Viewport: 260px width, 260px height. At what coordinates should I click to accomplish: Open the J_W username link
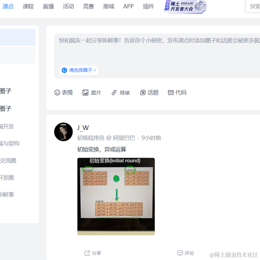pos(83,128)
